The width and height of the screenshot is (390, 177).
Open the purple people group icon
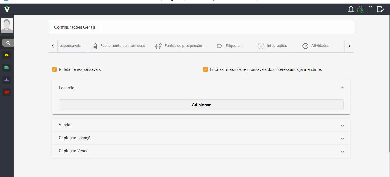tap(7, 80)
